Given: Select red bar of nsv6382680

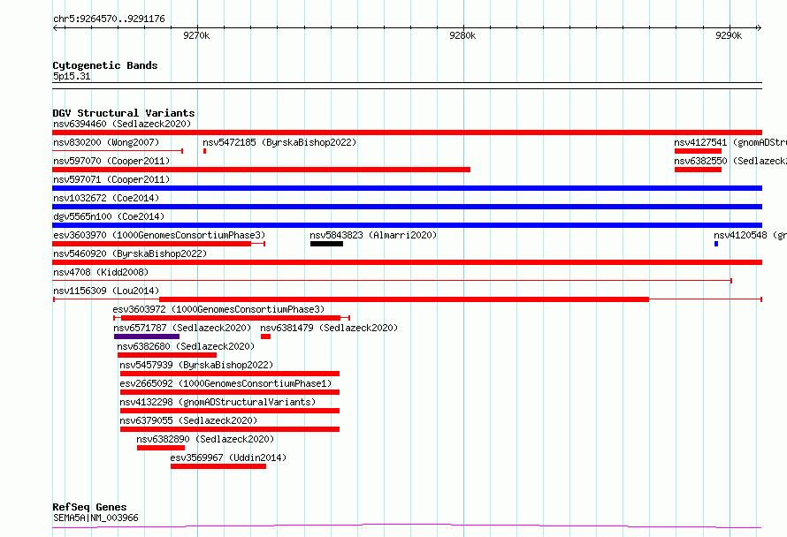Looking at the screenshot, I should point(167,355).
